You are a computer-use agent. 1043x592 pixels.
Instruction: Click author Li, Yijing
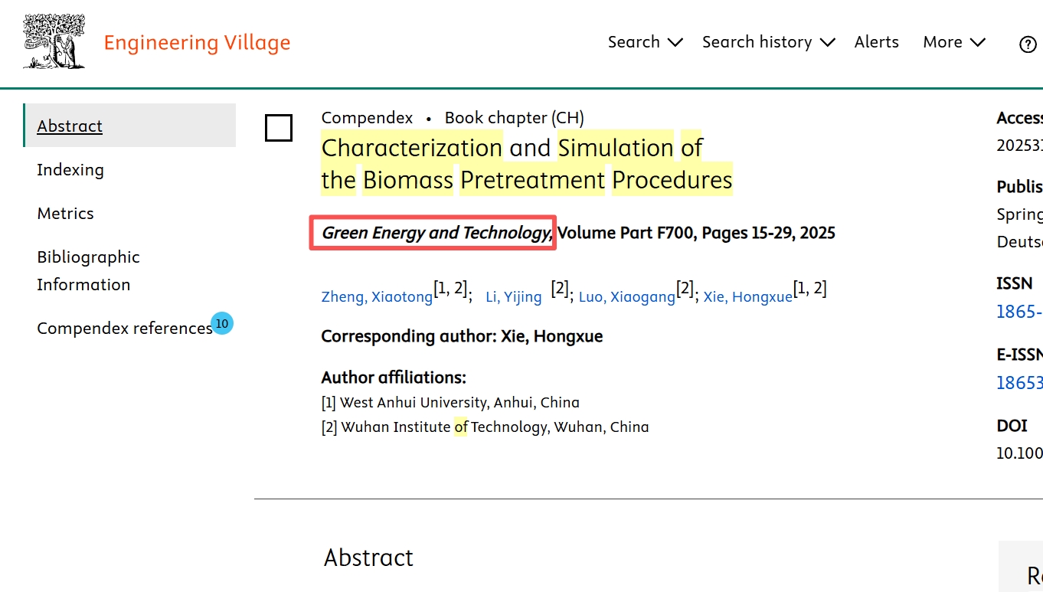pos(513,296)
